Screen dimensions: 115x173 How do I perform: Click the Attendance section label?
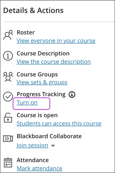click(x=33, y=160)
